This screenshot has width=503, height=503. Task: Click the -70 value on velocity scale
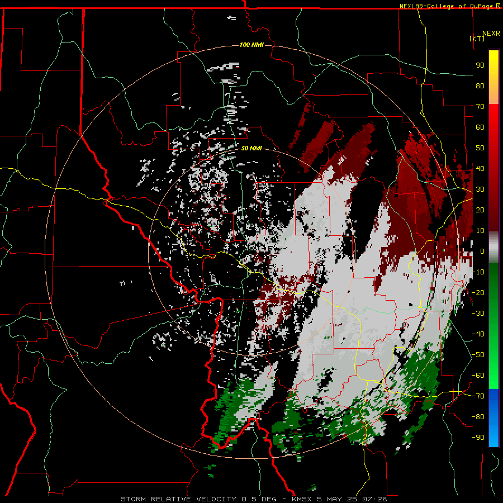coord(478,396)
